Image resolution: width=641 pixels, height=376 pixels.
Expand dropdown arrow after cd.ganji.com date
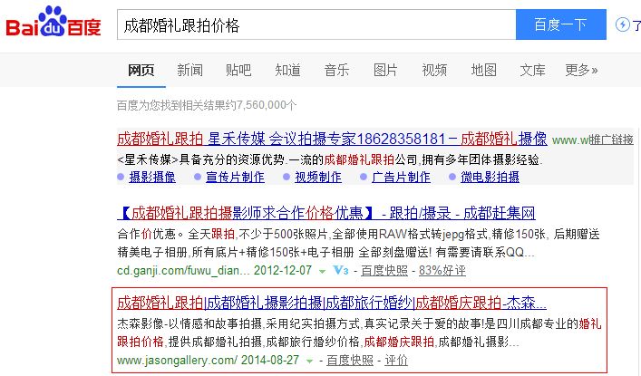point(324,271)
